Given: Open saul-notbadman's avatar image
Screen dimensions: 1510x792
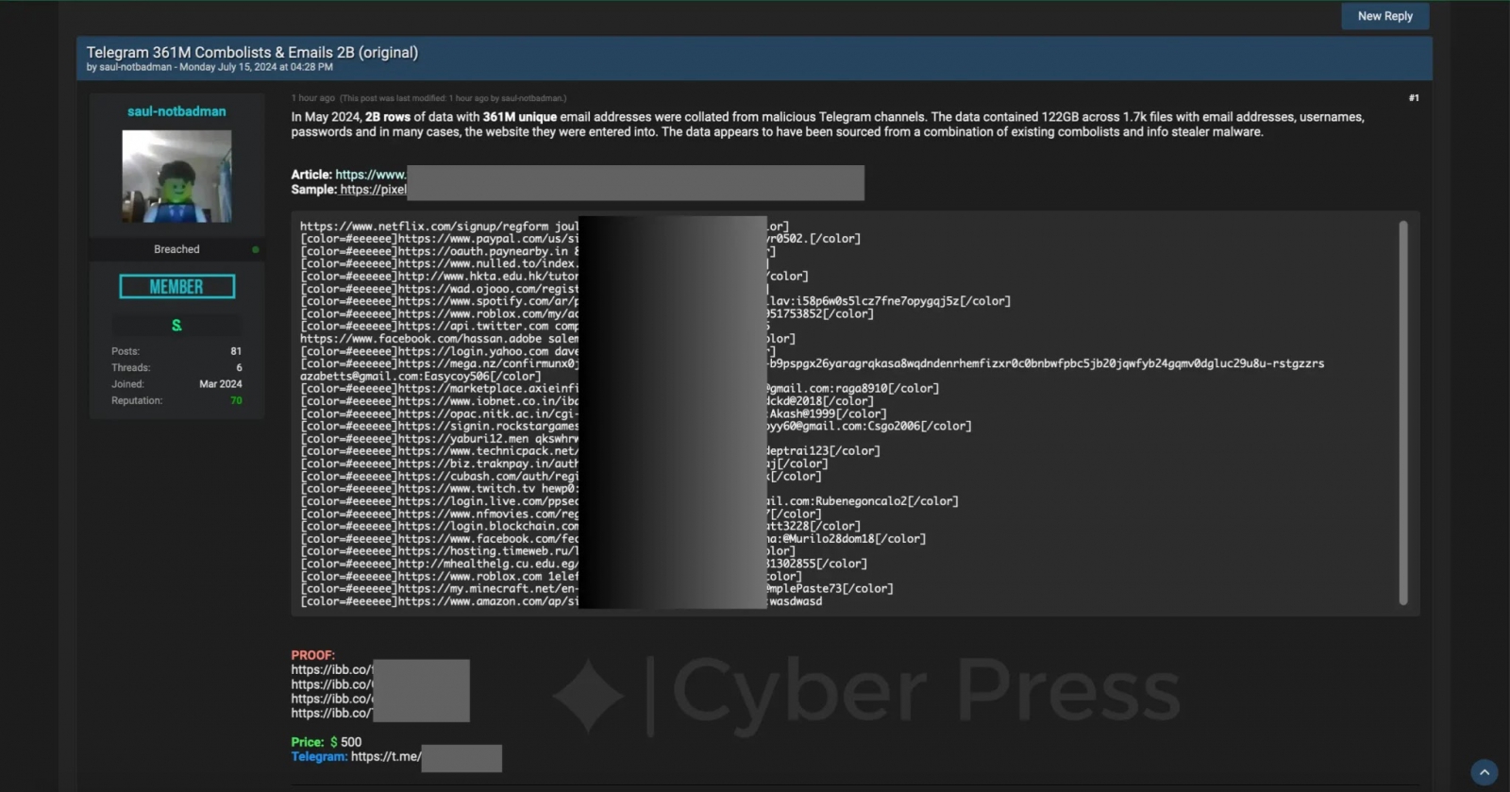Looking at the screenshot, I should 176,177.
